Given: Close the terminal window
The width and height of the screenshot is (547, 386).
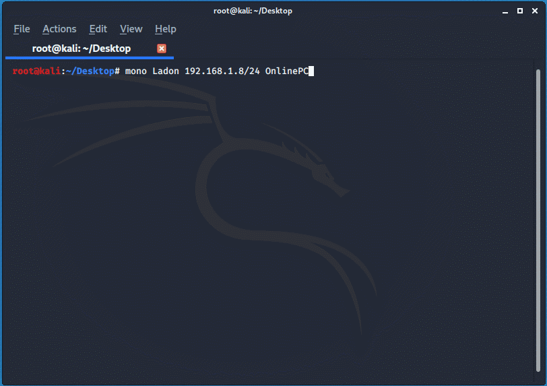Looking at the screenshot, I should coord(535,11).
